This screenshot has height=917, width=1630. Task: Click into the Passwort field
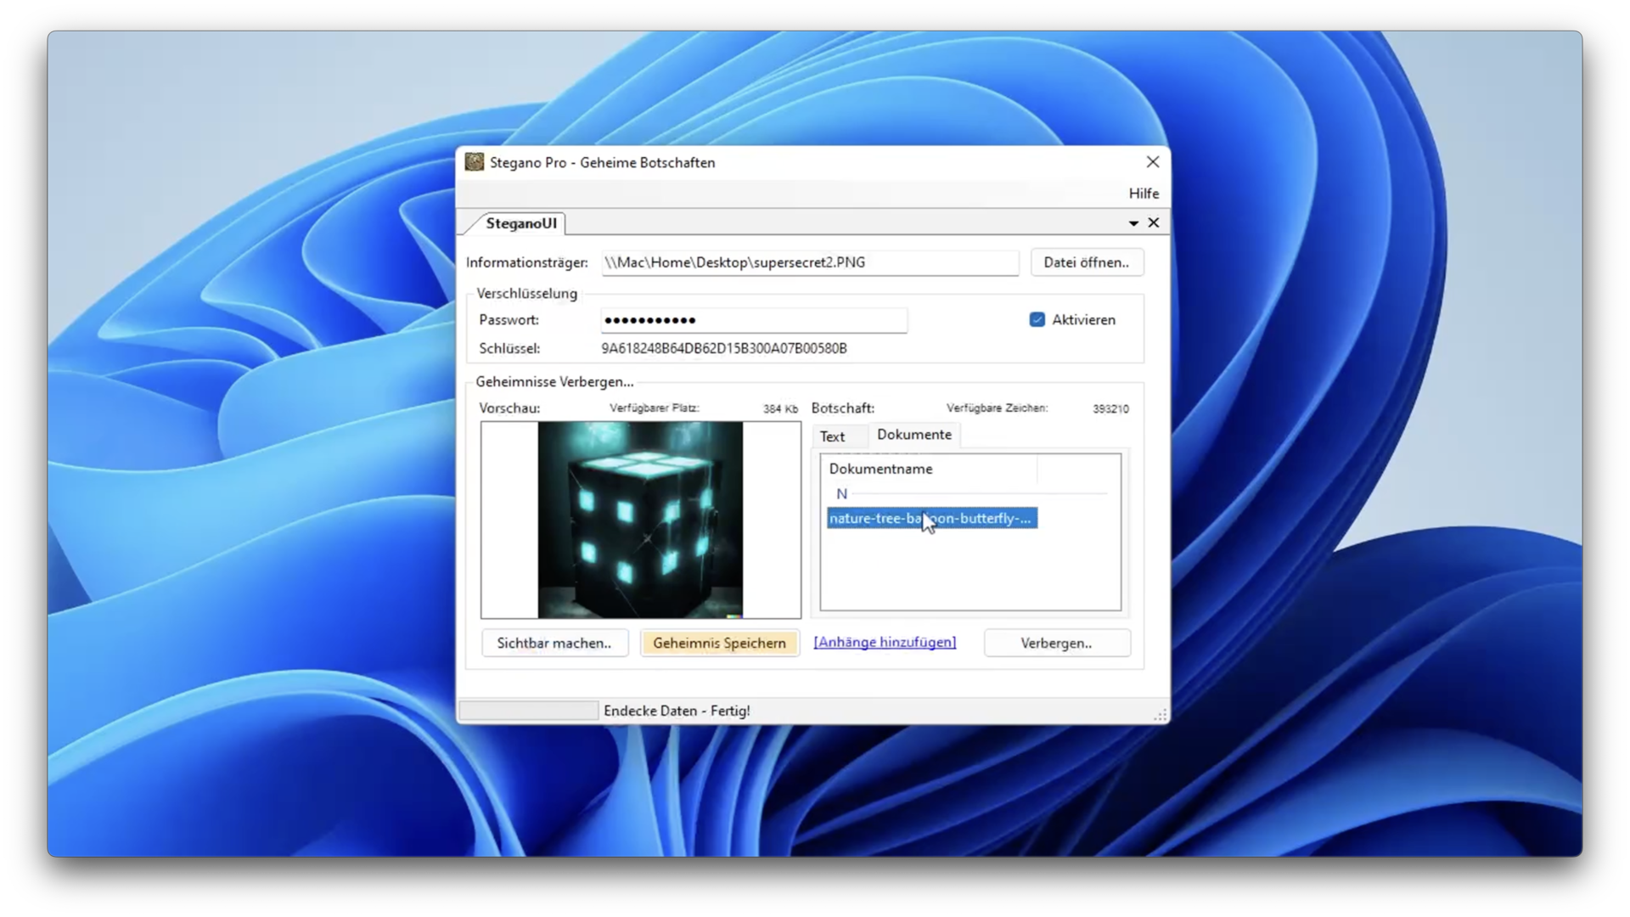[x=753, y=320]
